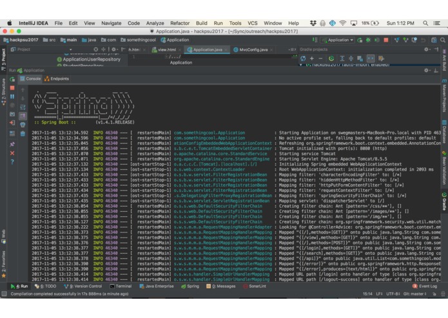
Task: Open TODO tool window
Action: (x=45, y=286)
